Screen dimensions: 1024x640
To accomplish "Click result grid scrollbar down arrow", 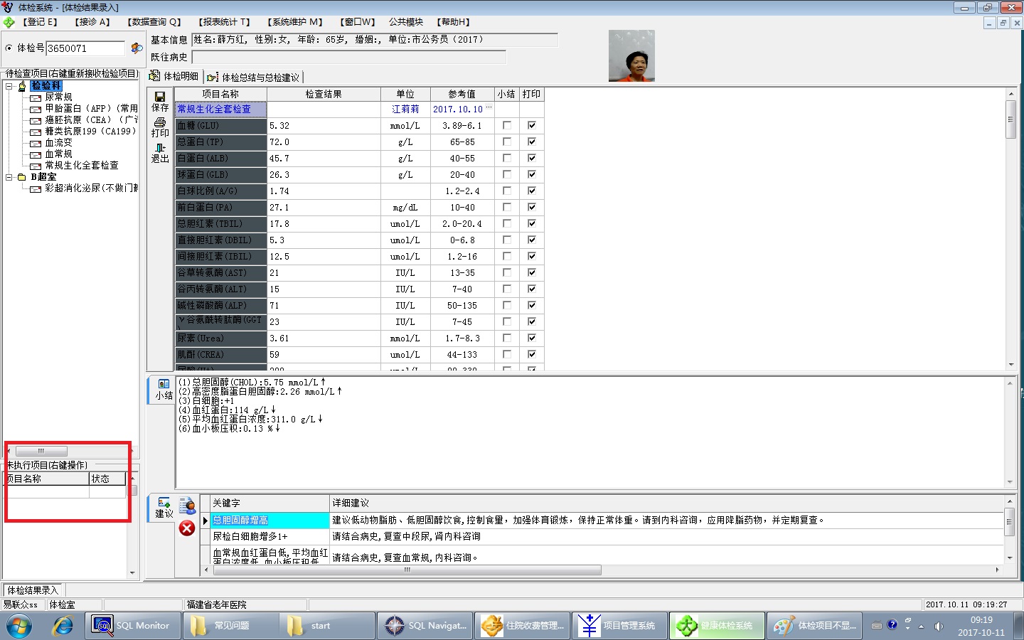I will point(1010,365).
